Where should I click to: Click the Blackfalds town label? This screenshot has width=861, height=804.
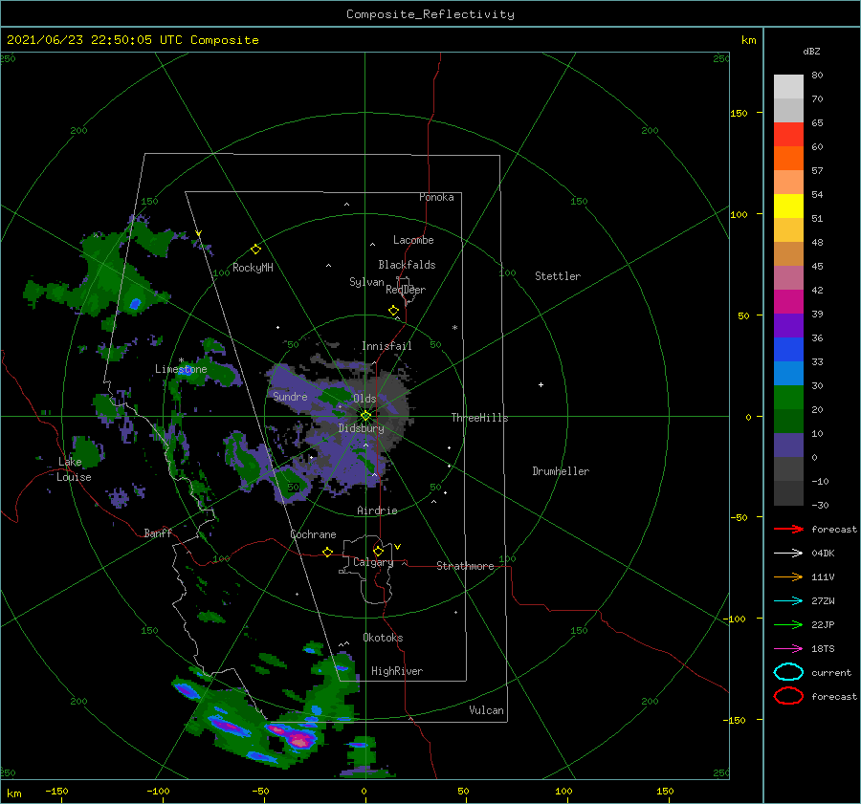coord(407,265)
